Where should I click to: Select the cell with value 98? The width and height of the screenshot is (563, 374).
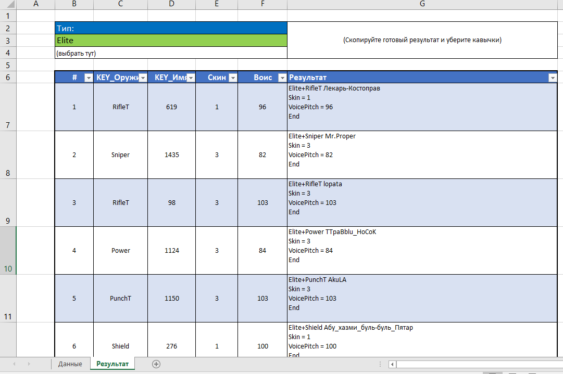pyautogui.click(x=172, y=202)
